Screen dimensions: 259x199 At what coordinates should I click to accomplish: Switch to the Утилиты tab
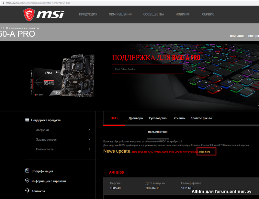pyautogui.click(x=179, y=118)
